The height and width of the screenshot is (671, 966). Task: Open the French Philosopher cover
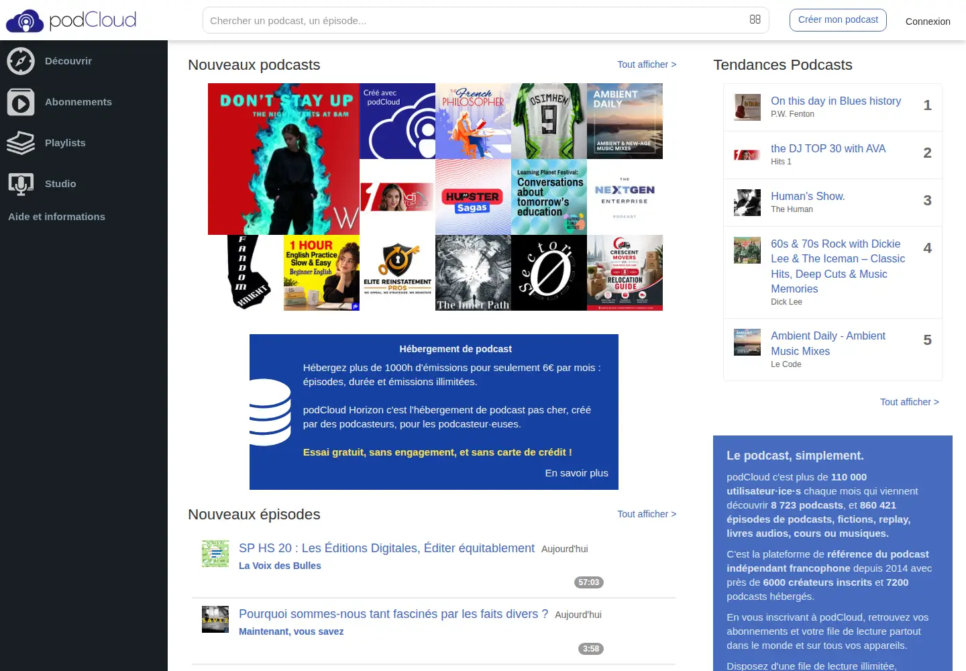(473, 121)
